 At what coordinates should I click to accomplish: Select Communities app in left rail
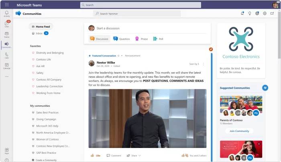point(7,45)
